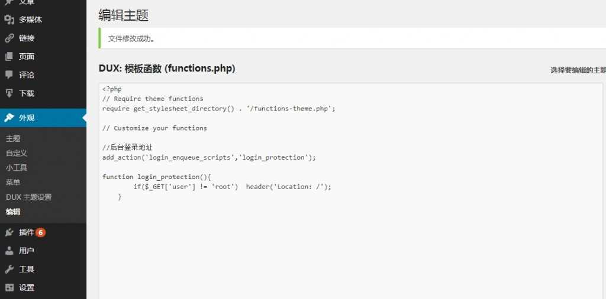
Task: Open the Users (用户) person icon
Action: 9,251
